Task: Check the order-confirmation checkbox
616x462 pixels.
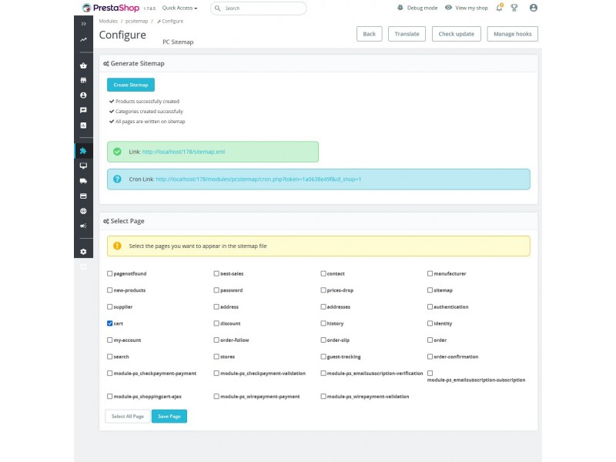Action: click(430, 357)
